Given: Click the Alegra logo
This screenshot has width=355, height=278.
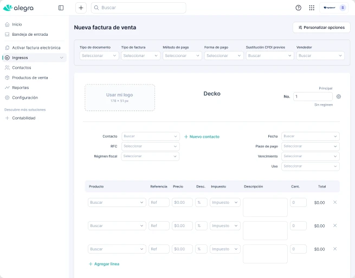Looking at the screenshot, I should pyautogui.click(x=18, y=8).
